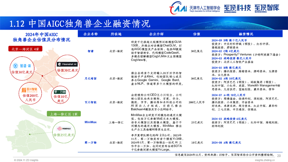Click the 上海—徐汇区 1家 green label
This screenshot has width=288, height=162.
pos(63,114)
